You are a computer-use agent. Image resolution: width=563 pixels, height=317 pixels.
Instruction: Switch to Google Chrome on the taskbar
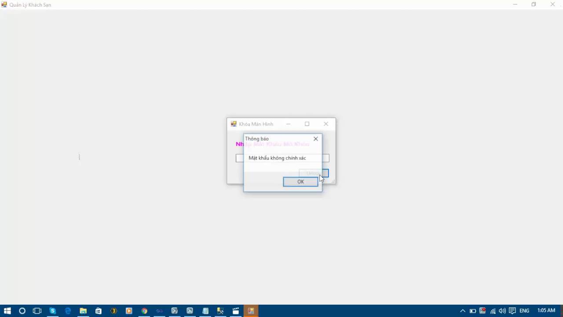click(144, 311)
